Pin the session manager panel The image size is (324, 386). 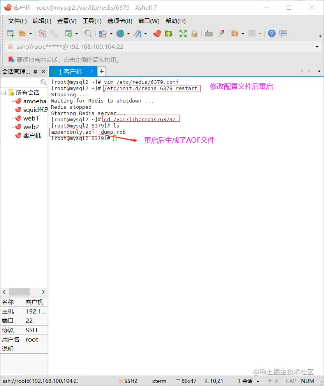35,72
